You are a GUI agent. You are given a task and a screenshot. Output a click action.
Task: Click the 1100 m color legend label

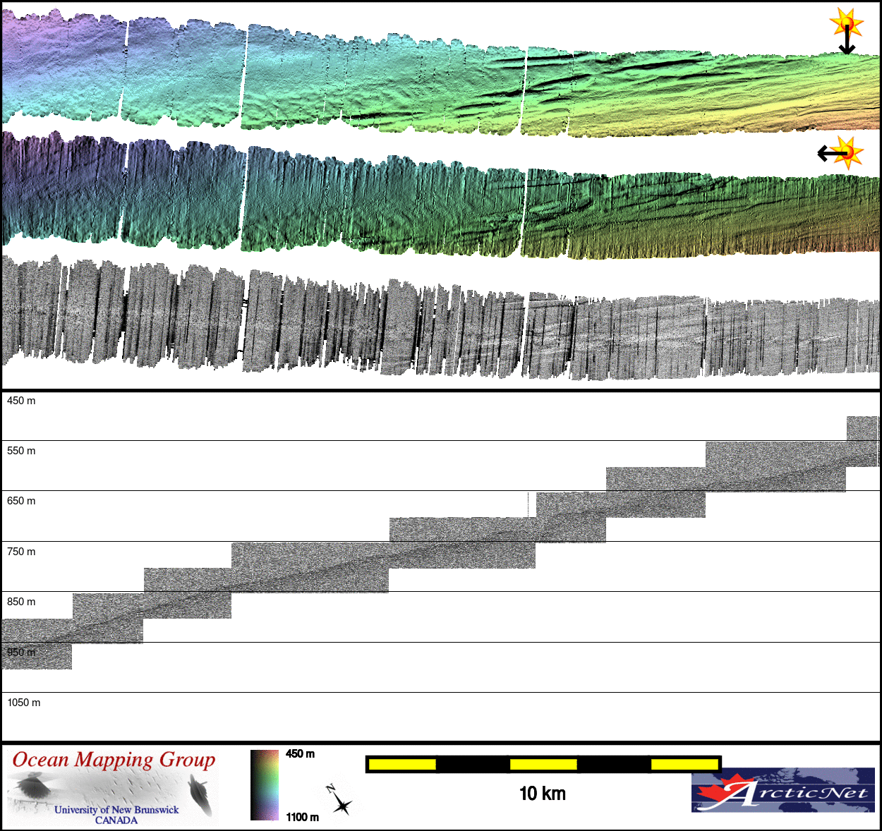tap(302, 817)
